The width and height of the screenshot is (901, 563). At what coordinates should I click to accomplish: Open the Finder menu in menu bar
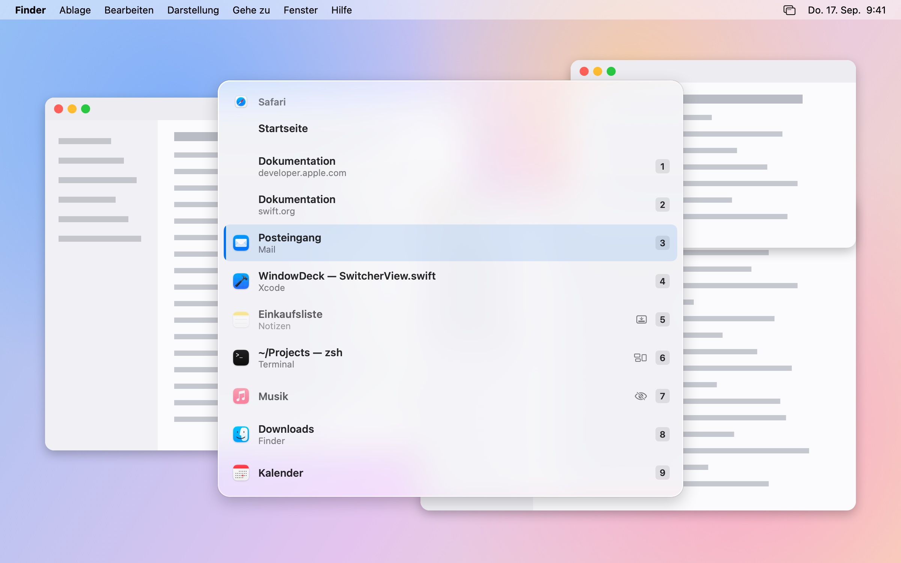pyautogui.click(x=30, y=10)
